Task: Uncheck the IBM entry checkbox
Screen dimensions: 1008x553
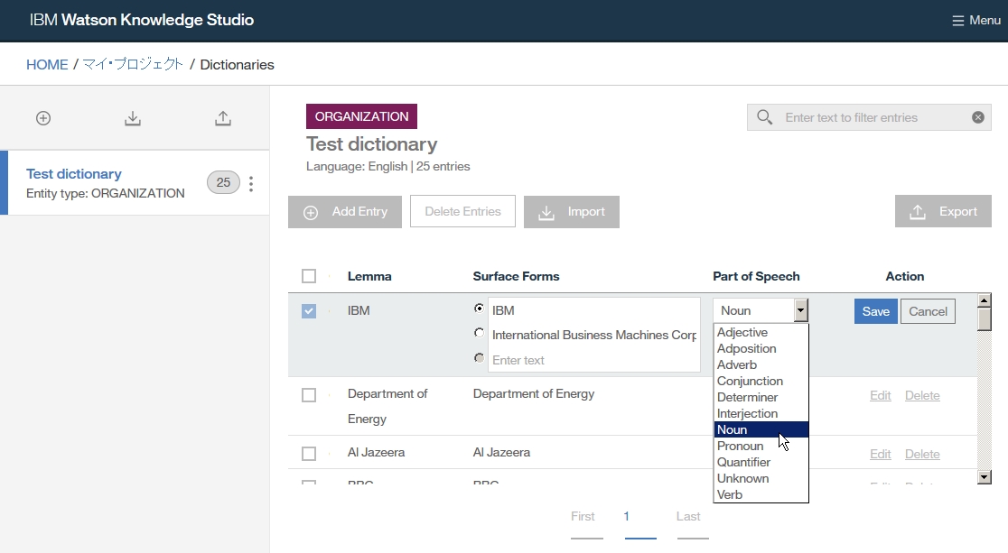Action: [x=309, y=311]
